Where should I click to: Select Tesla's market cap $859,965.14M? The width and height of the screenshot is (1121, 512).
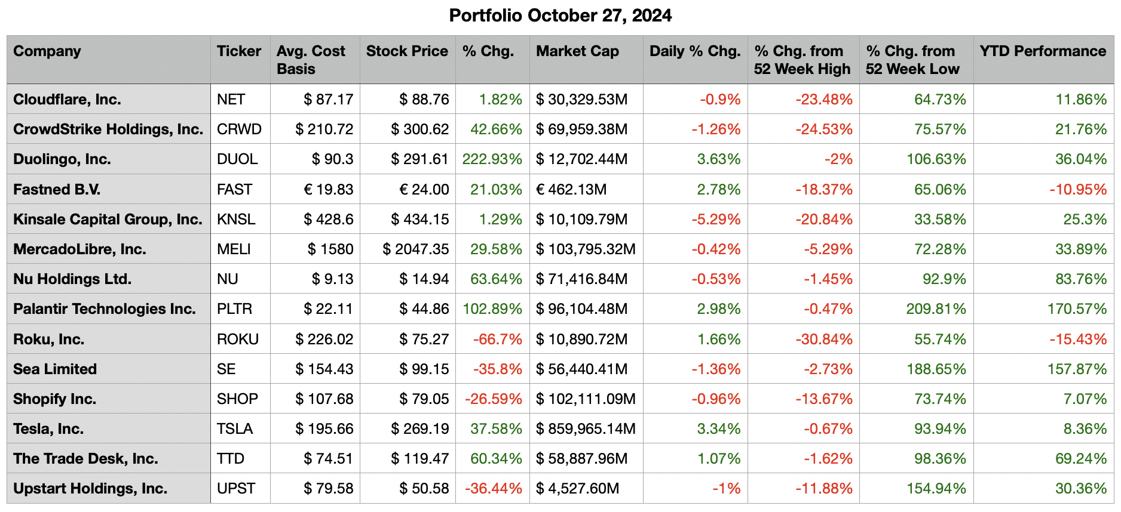[586, 429]
